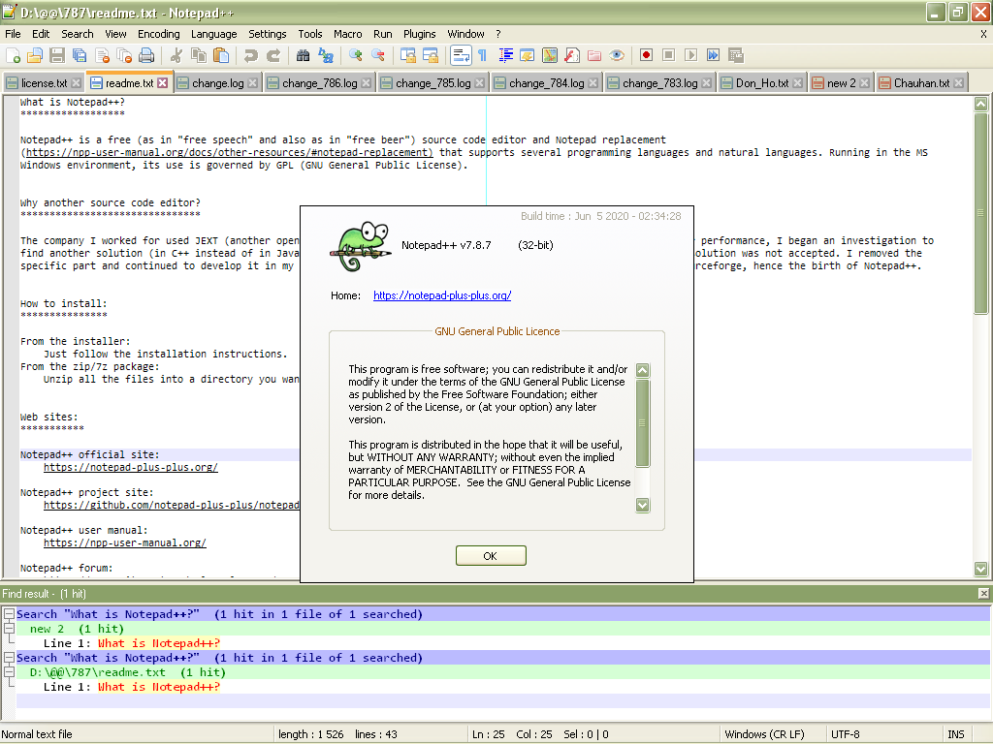Close the 'new 2' tab
Image resolution: width=993 pixels, height=744 pixels.
(864, 83)
